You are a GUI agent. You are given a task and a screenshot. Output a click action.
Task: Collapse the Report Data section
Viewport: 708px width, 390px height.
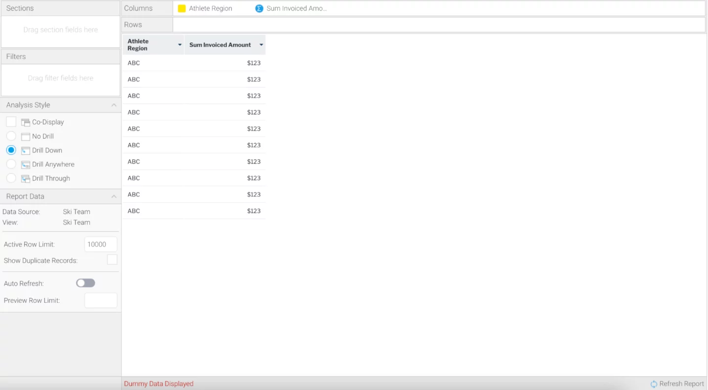click(x=114, y=196)
